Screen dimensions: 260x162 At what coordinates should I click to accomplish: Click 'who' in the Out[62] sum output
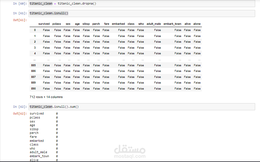[x=32, y=148]
